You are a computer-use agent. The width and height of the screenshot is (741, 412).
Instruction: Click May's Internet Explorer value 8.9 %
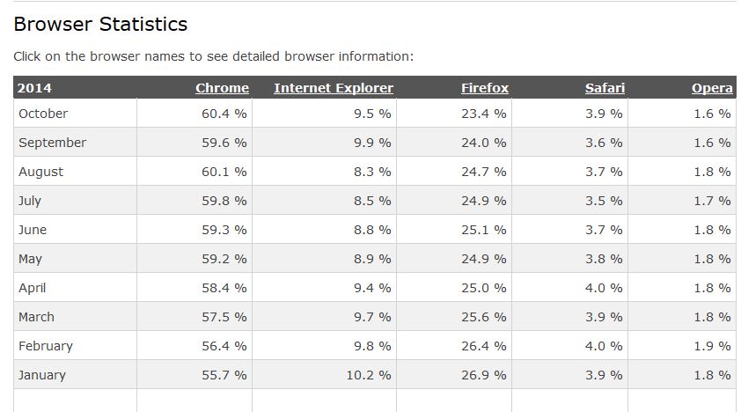tap(372, 259)
